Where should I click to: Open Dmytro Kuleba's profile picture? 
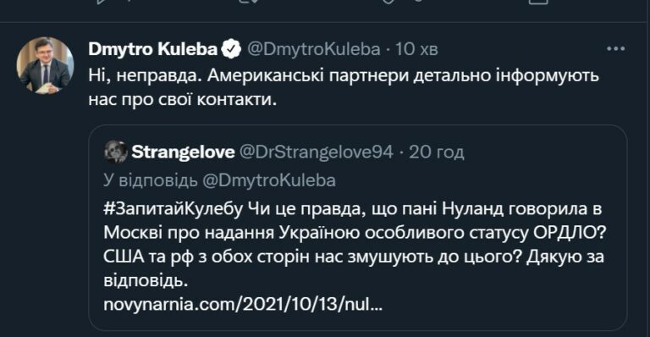point(45,65)
